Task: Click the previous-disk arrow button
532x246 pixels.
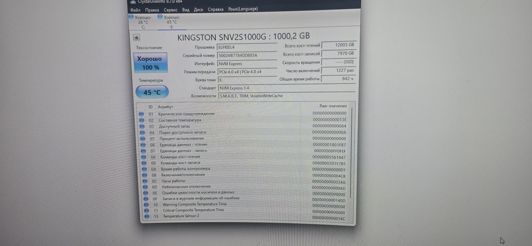Action: tap(136, 38)
